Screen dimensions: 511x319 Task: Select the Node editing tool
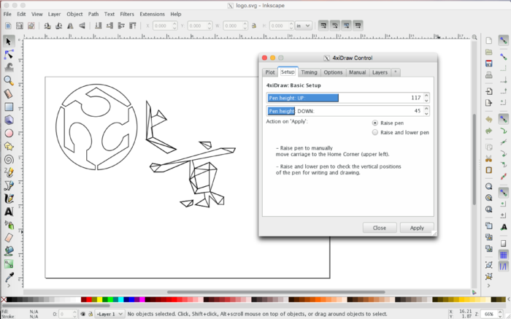(9, 55)
